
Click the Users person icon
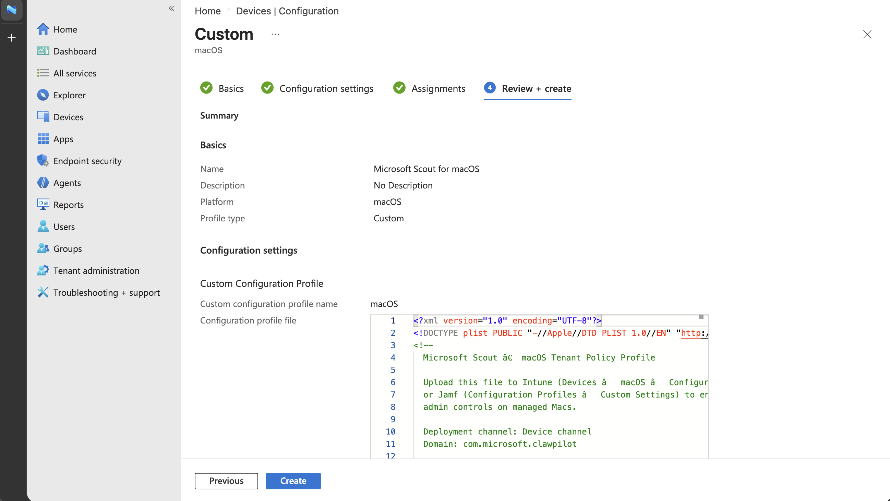point(43,227)
